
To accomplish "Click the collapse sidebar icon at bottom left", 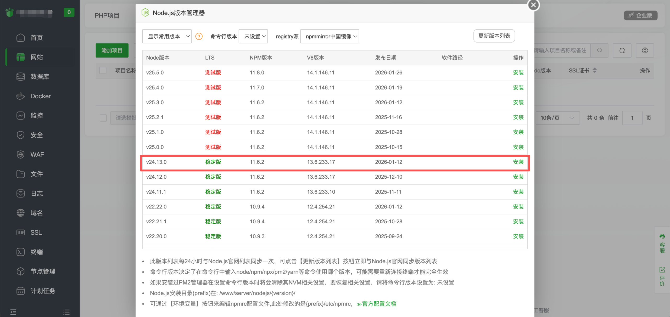I will 13,312.
